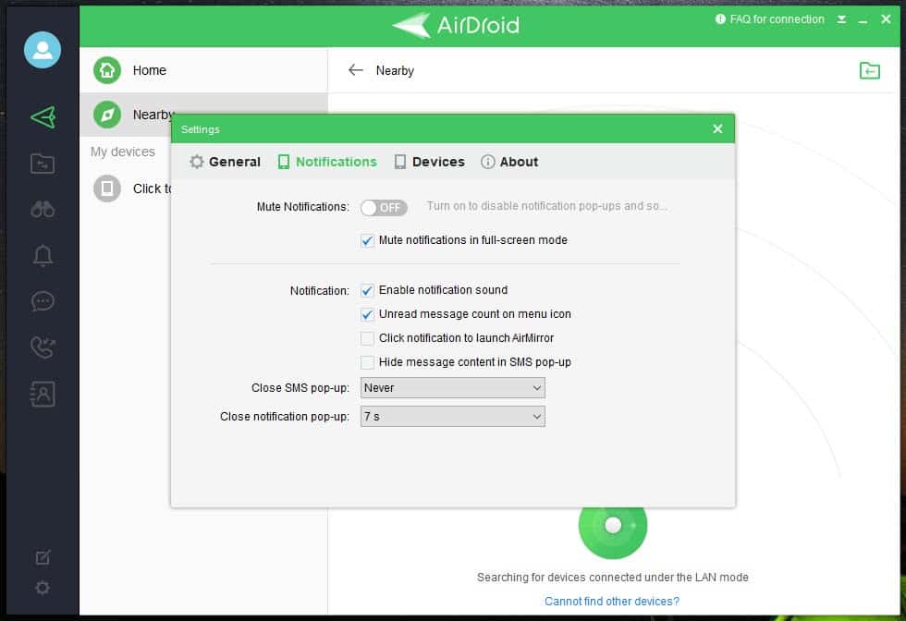906x621 pixels.
Task: Expand the Close SMS pop-up dropdown
Action: tap(452, 388)
